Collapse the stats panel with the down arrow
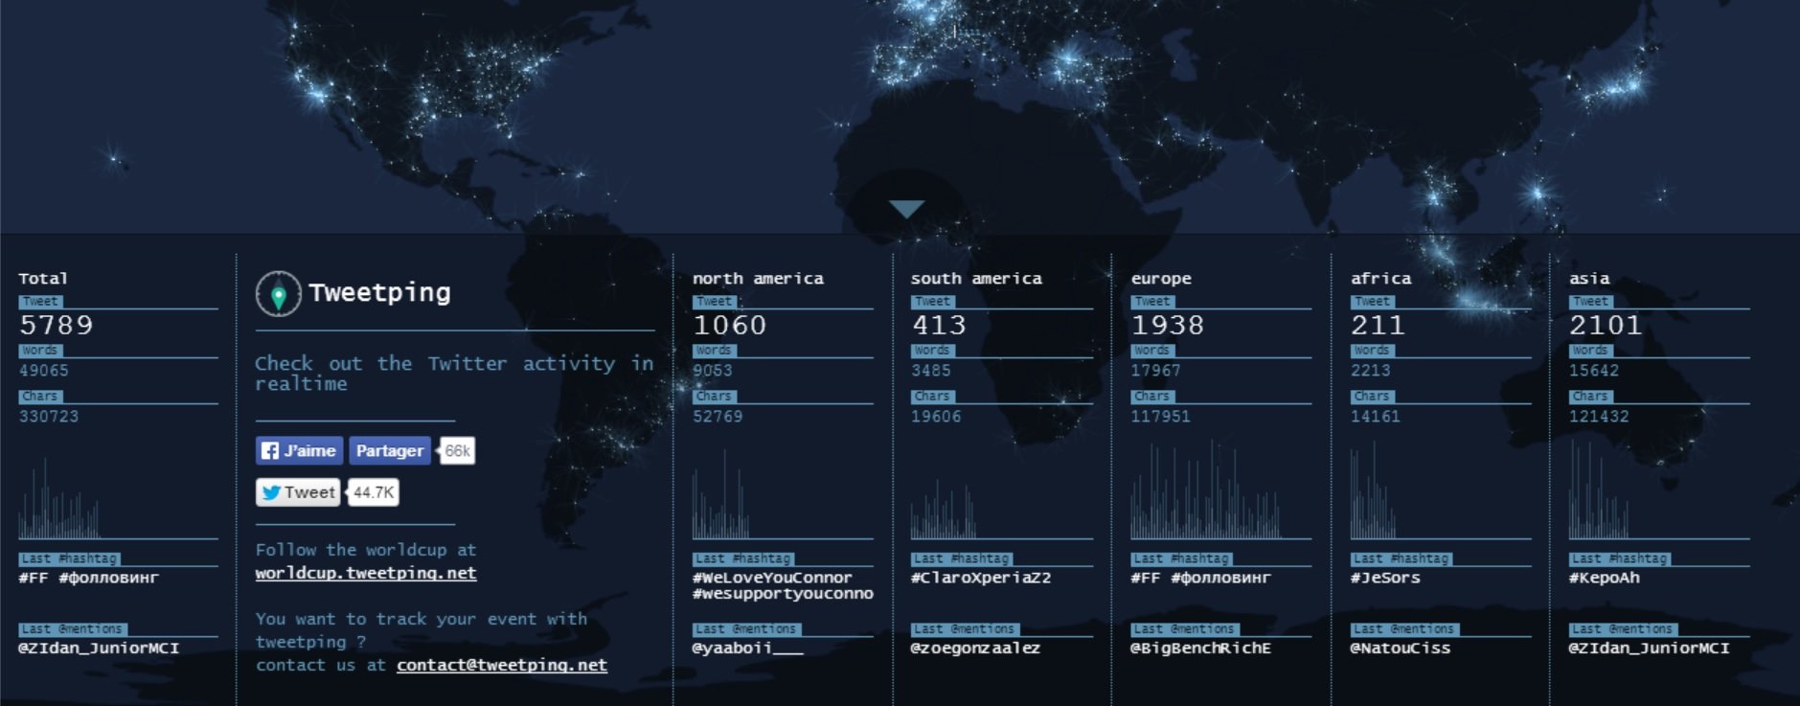 906,209
